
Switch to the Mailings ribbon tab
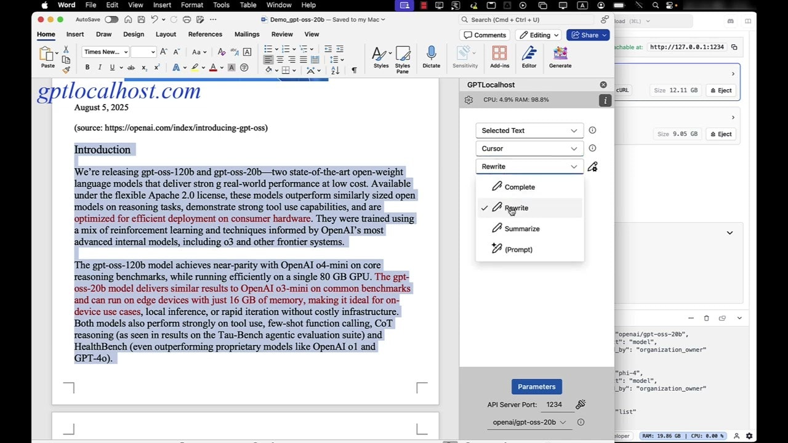pyautogui.click(x=247, y=34)
